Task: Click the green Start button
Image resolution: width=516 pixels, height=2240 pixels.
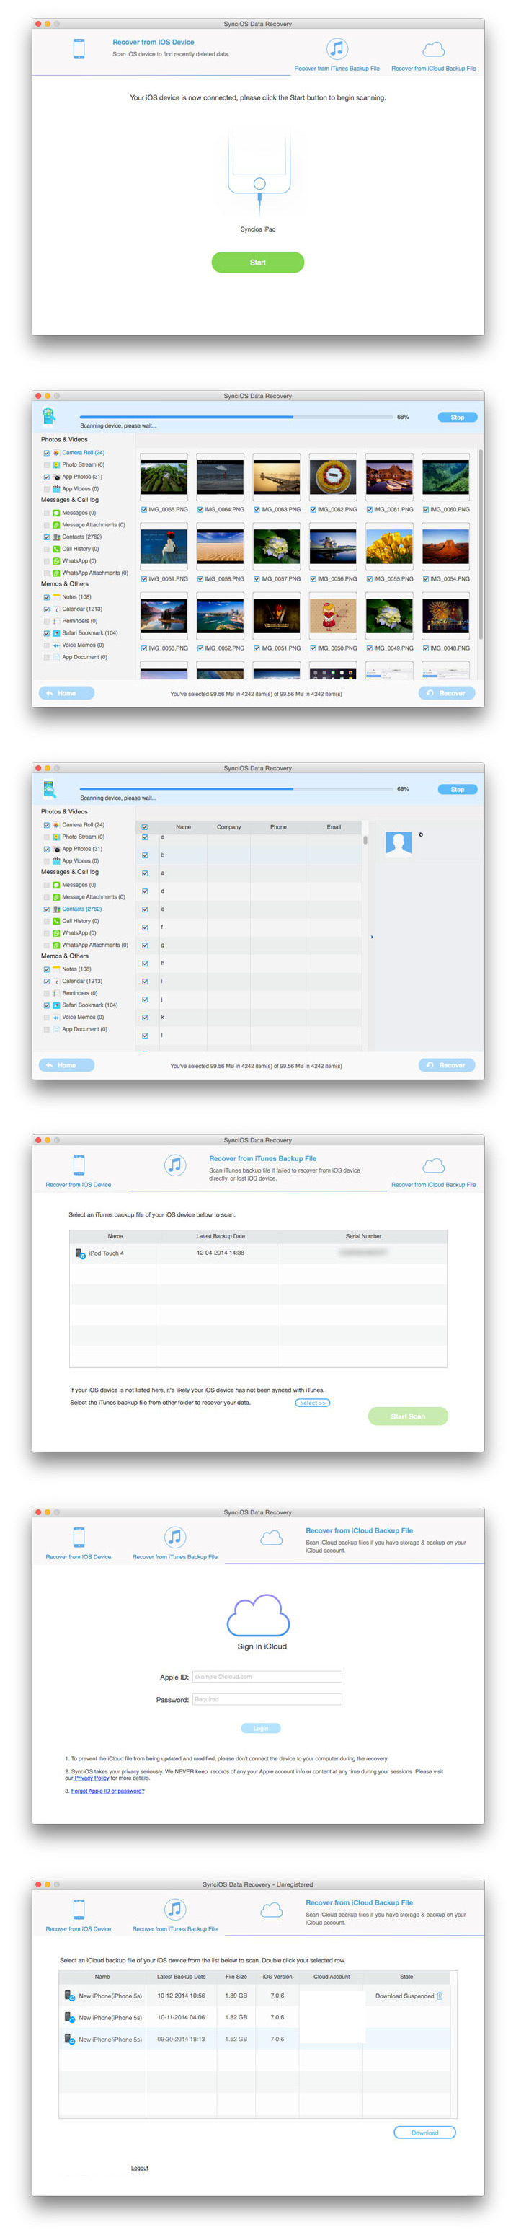Action: click(258, 262)
